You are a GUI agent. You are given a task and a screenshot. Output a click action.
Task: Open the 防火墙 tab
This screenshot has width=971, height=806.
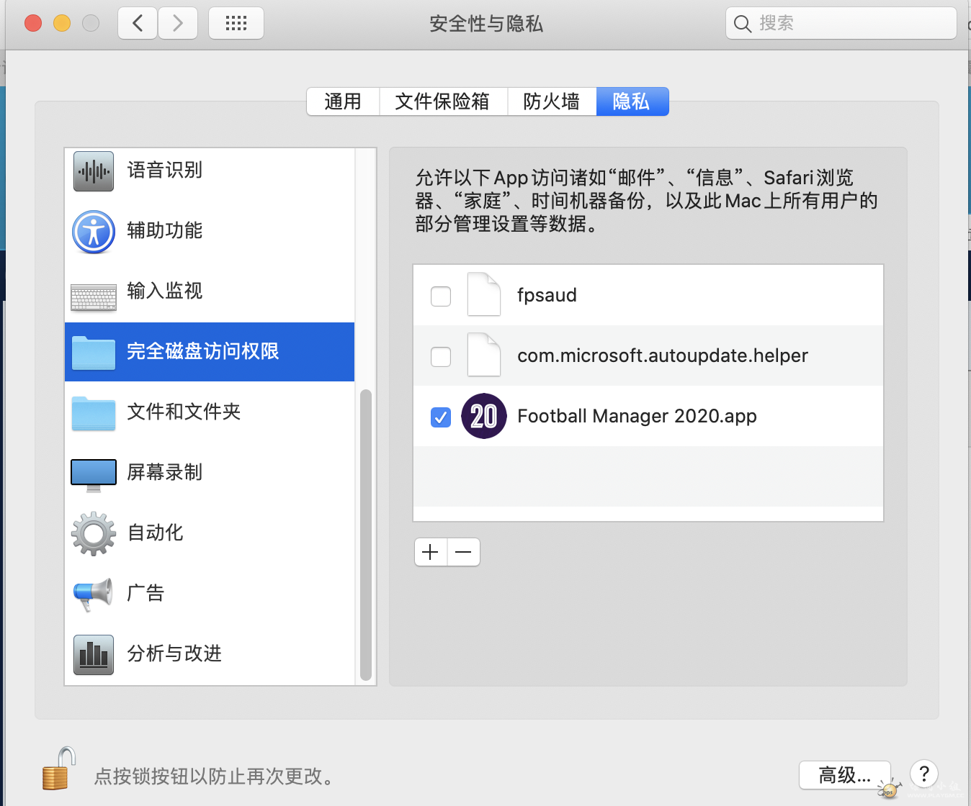tap(551, 101)
